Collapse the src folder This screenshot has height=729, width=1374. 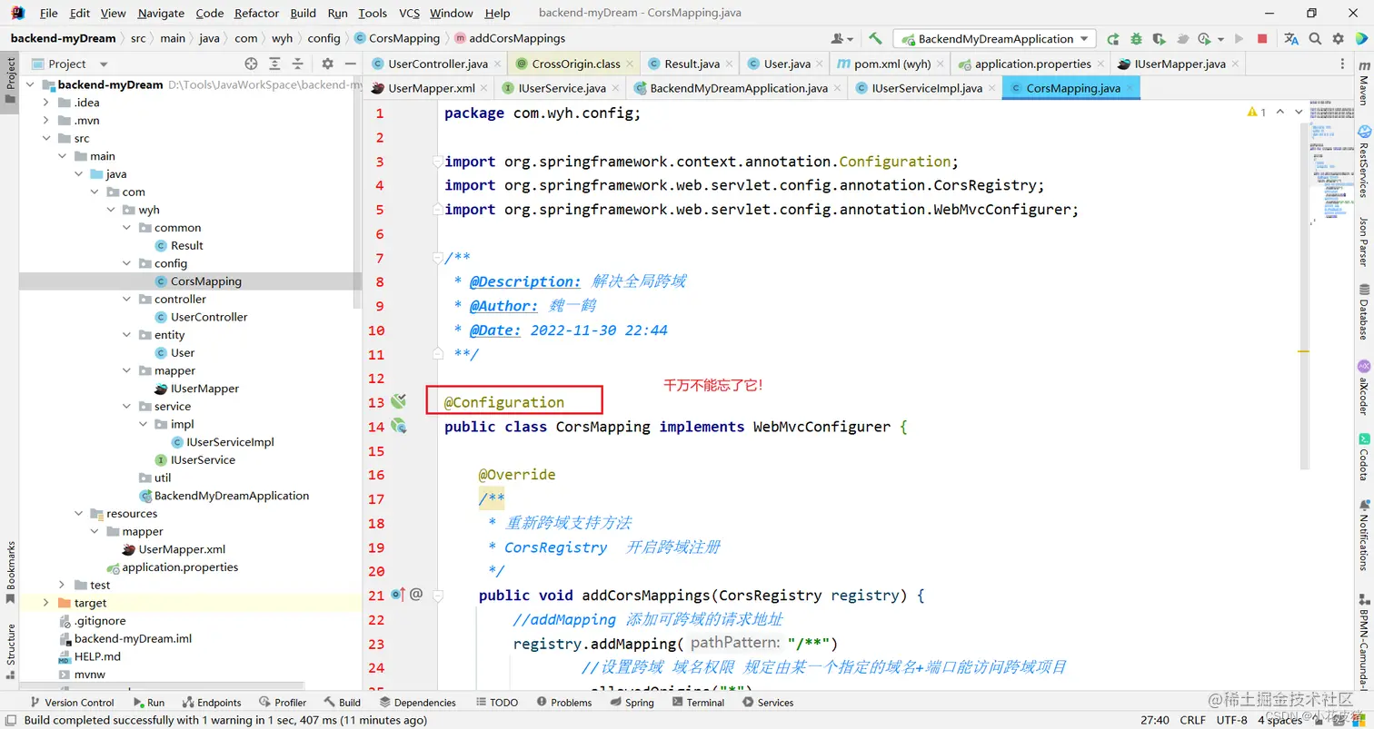(x=46, y=138)
